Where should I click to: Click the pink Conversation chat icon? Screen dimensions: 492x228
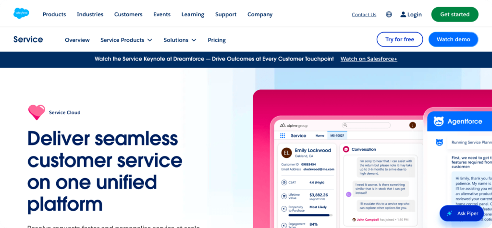click(346, 149)
